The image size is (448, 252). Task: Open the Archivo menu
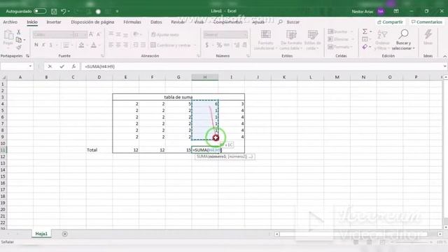pyautogui.click(x=10, y=22)
